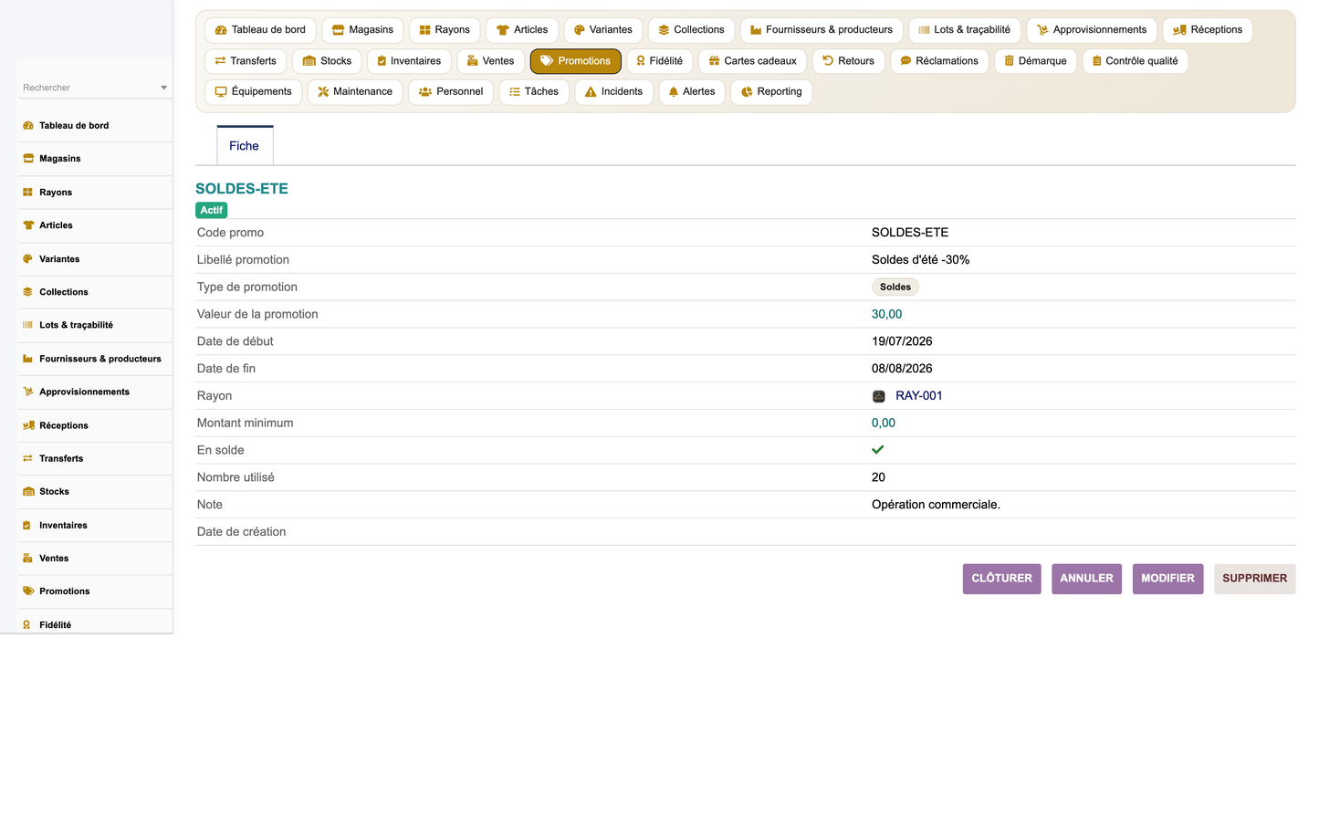Click the Rayons grid icon in sidebar
This screenshot has width=1319, height=816.
tap(28, 193)
